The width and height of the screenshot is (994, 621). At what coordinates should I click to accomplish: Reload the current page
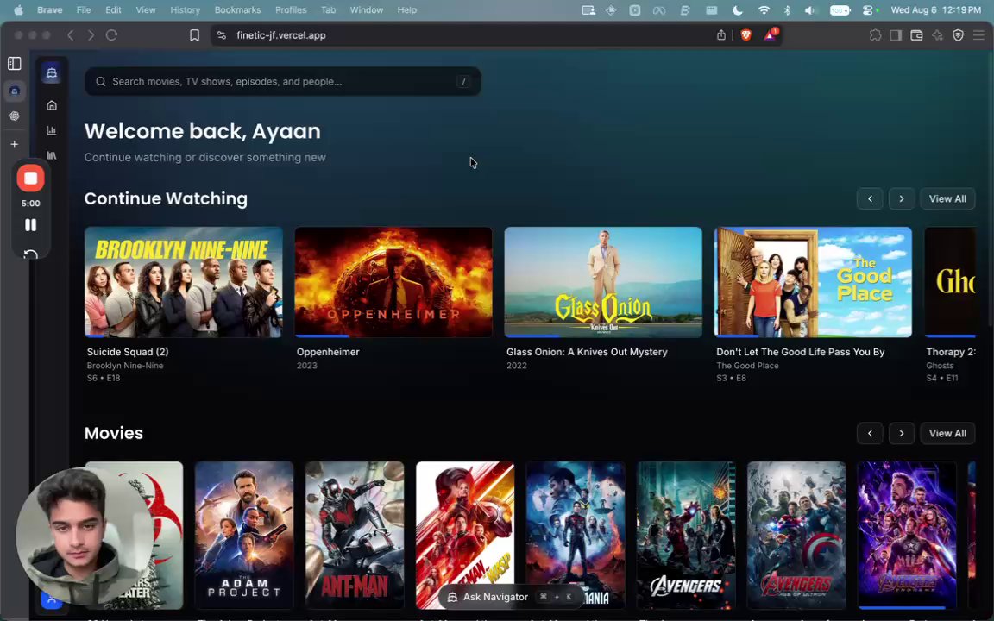click(x=111, y=35)
